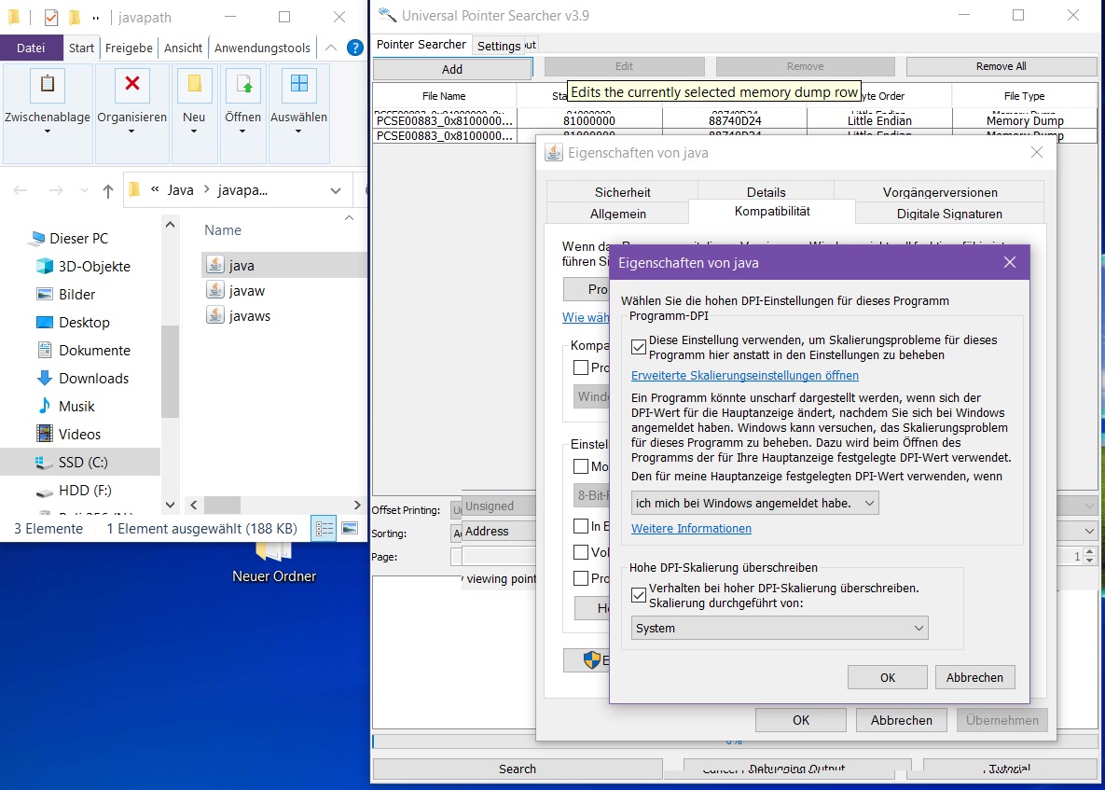Image resolution: width=1105 pixels, height=790 pixels.
Task: Open Details tab in properties dialog
Action: pos(766,192)
